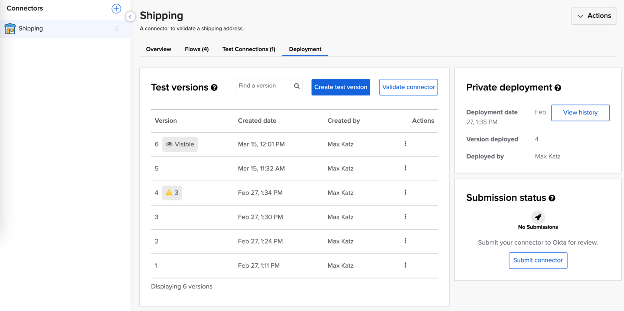Open the Actions dropdown at top right

click(x=593, y=16)
